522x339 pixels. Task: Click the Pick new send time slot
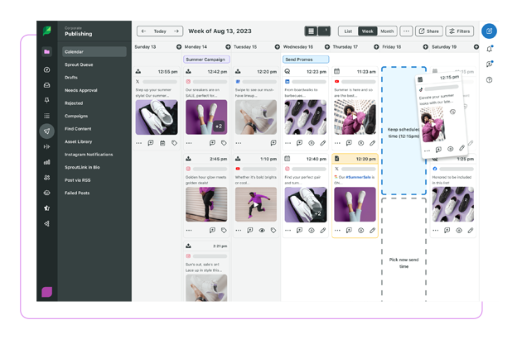pos(404,263)
